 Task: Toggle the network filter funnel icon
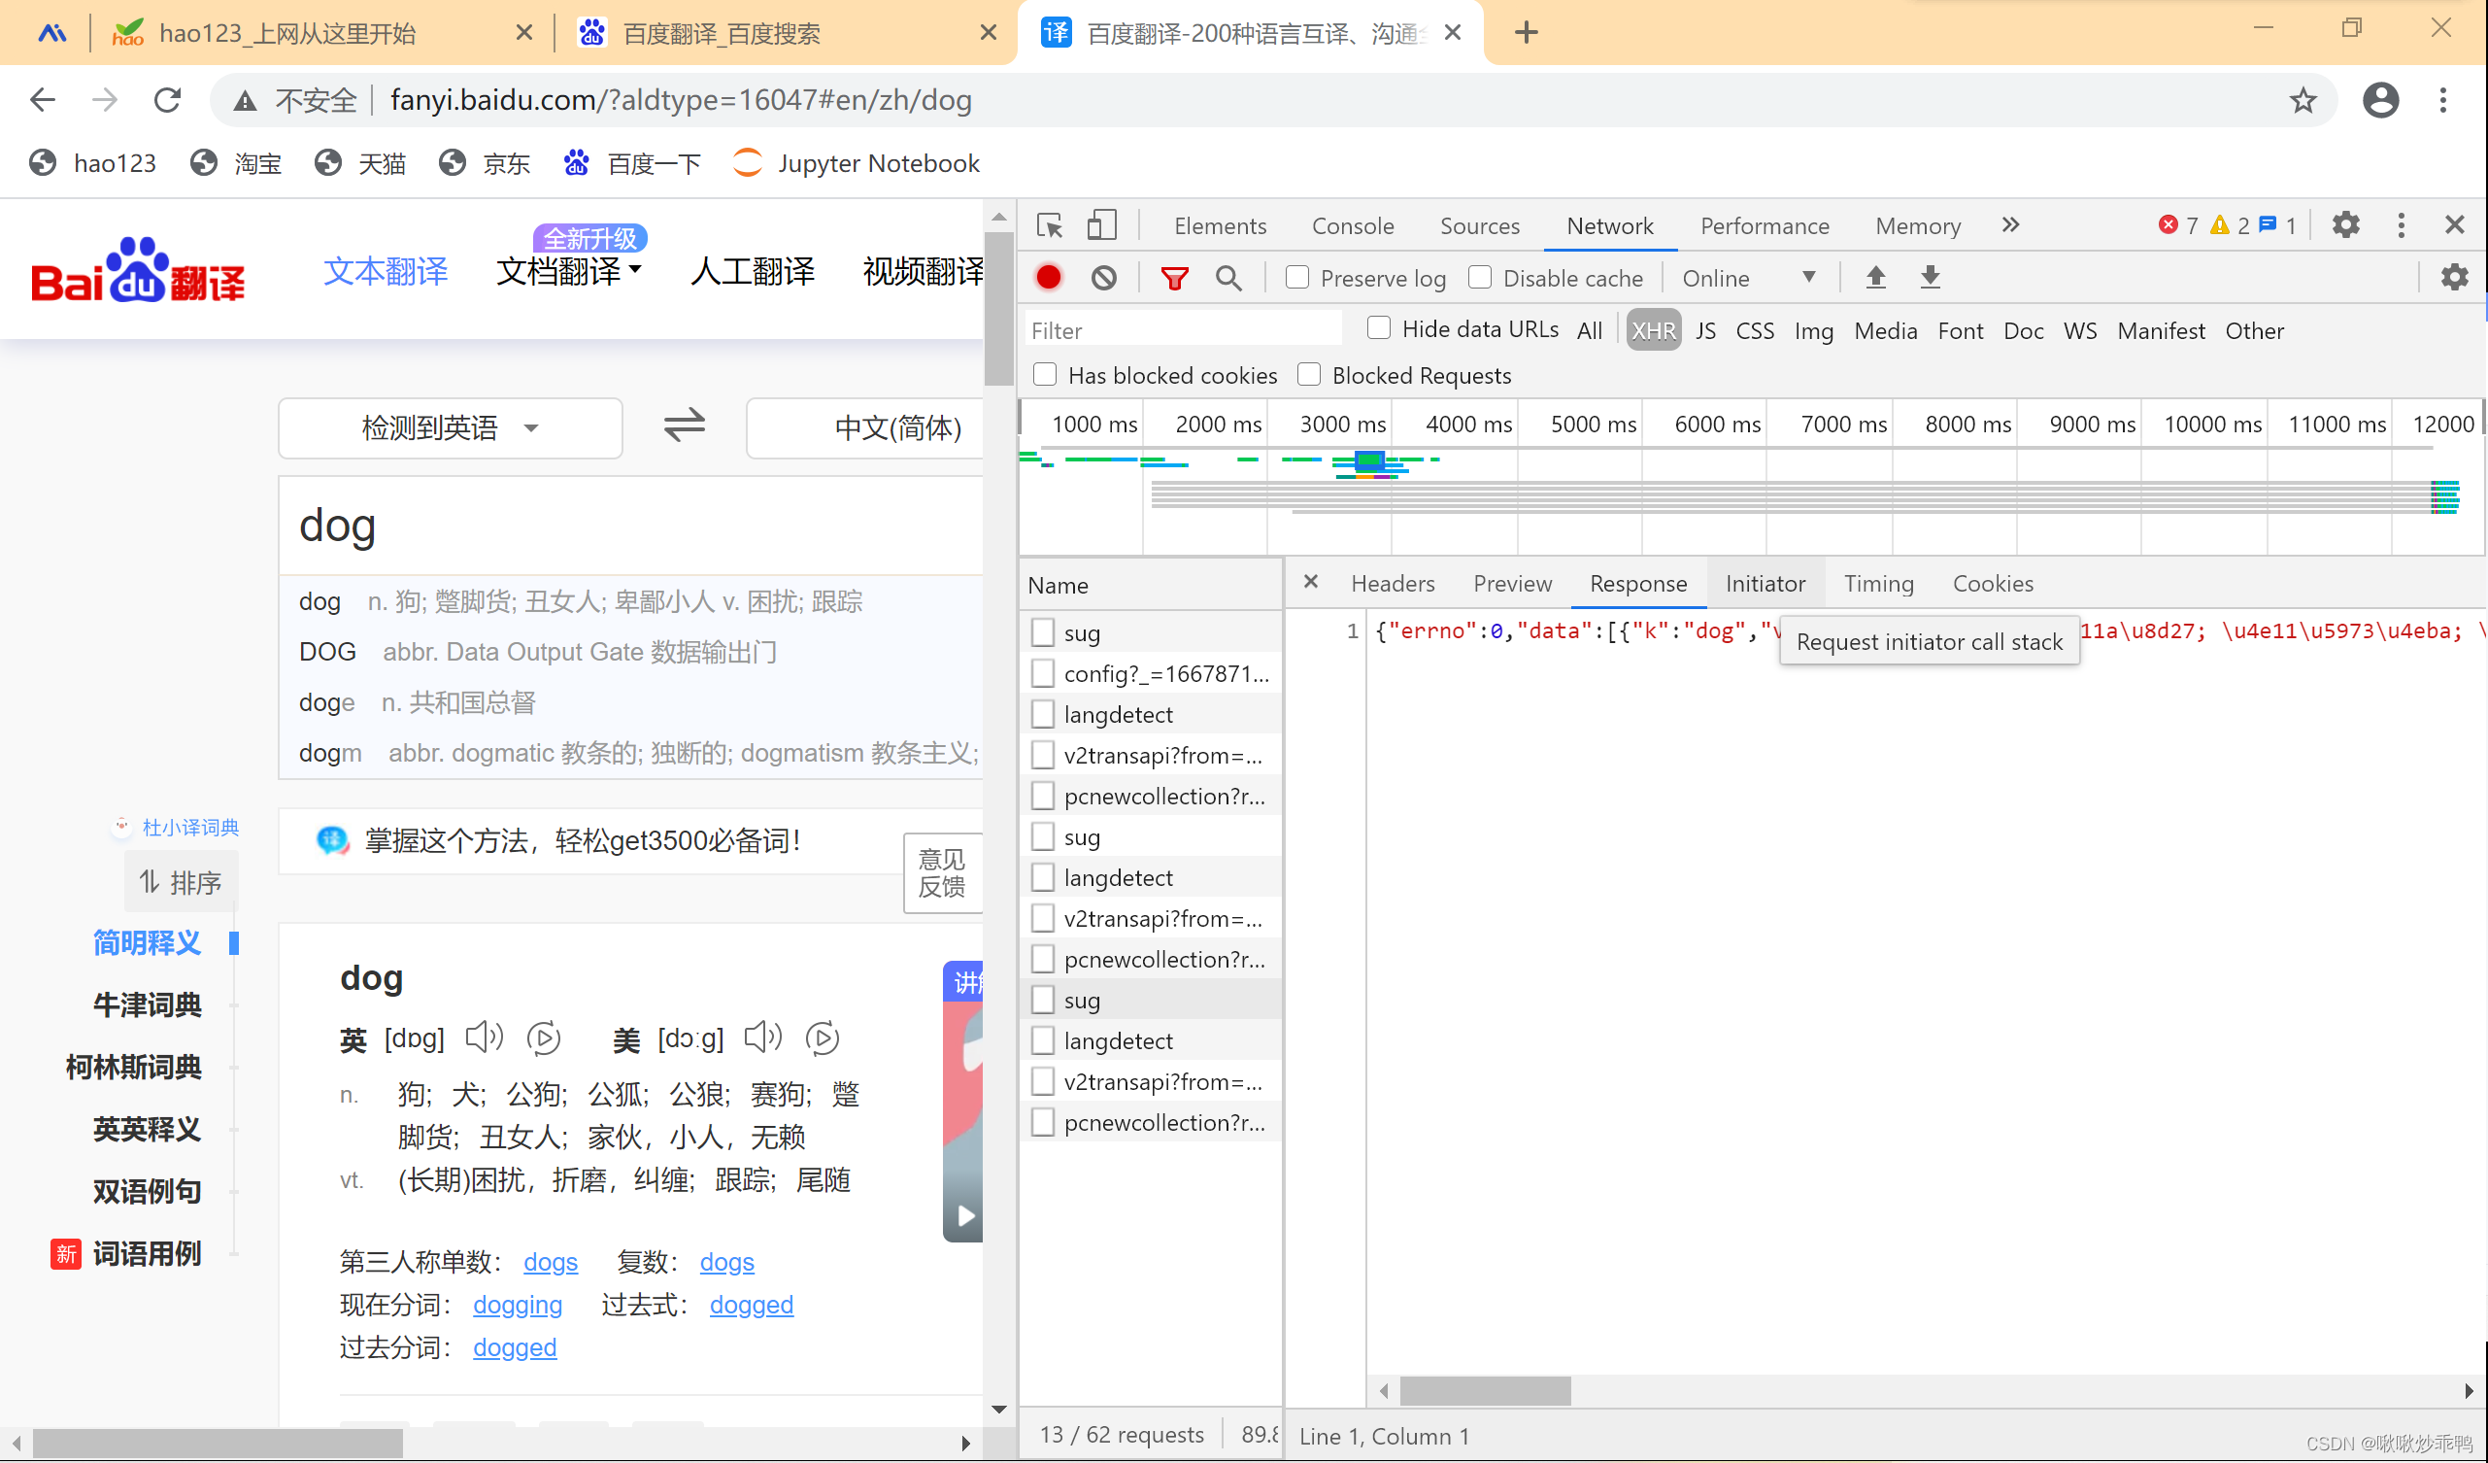1174,279
